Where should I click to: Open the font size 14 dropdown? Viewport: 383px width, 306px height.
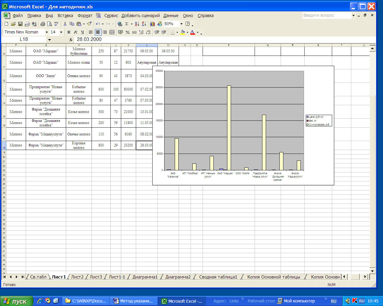[61, 32]
